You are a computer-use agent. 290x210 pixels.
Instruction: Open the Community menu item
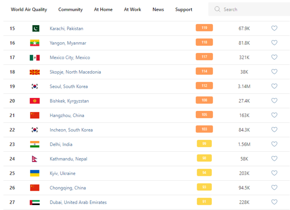(71, 9)
